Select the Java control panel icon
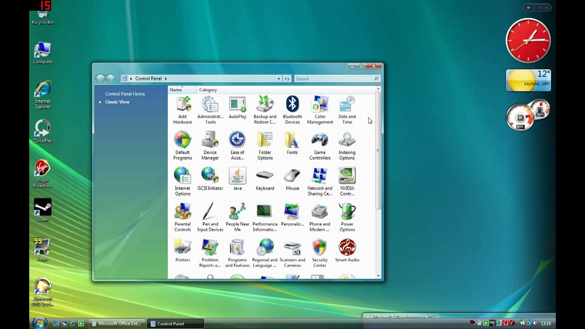585x329 pixels. click(237, 177)
